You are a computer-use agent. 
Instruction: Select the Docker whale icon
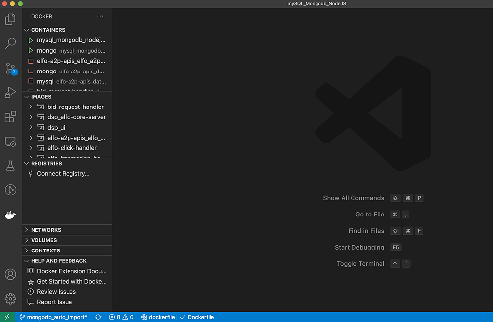[10, 215]
